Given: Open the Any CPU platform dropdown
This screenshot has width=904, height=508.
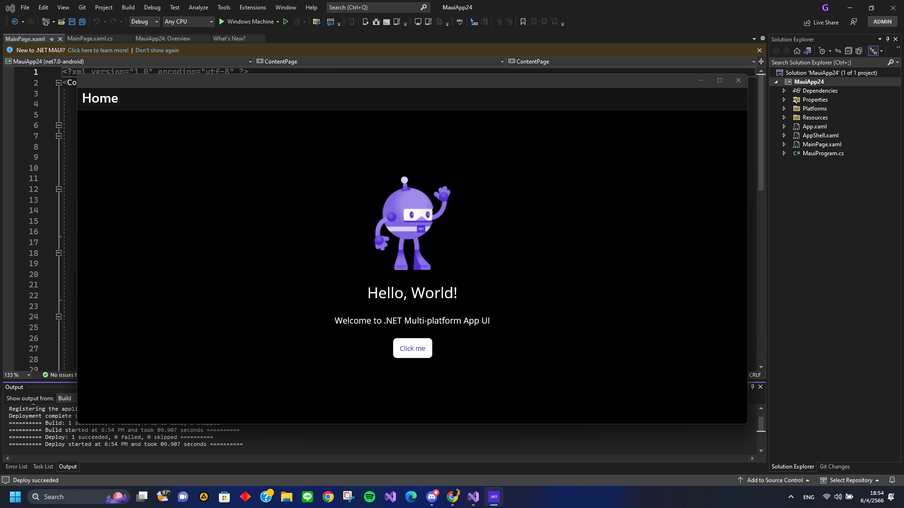Looking at the screenshot, I should pos(188,22).
